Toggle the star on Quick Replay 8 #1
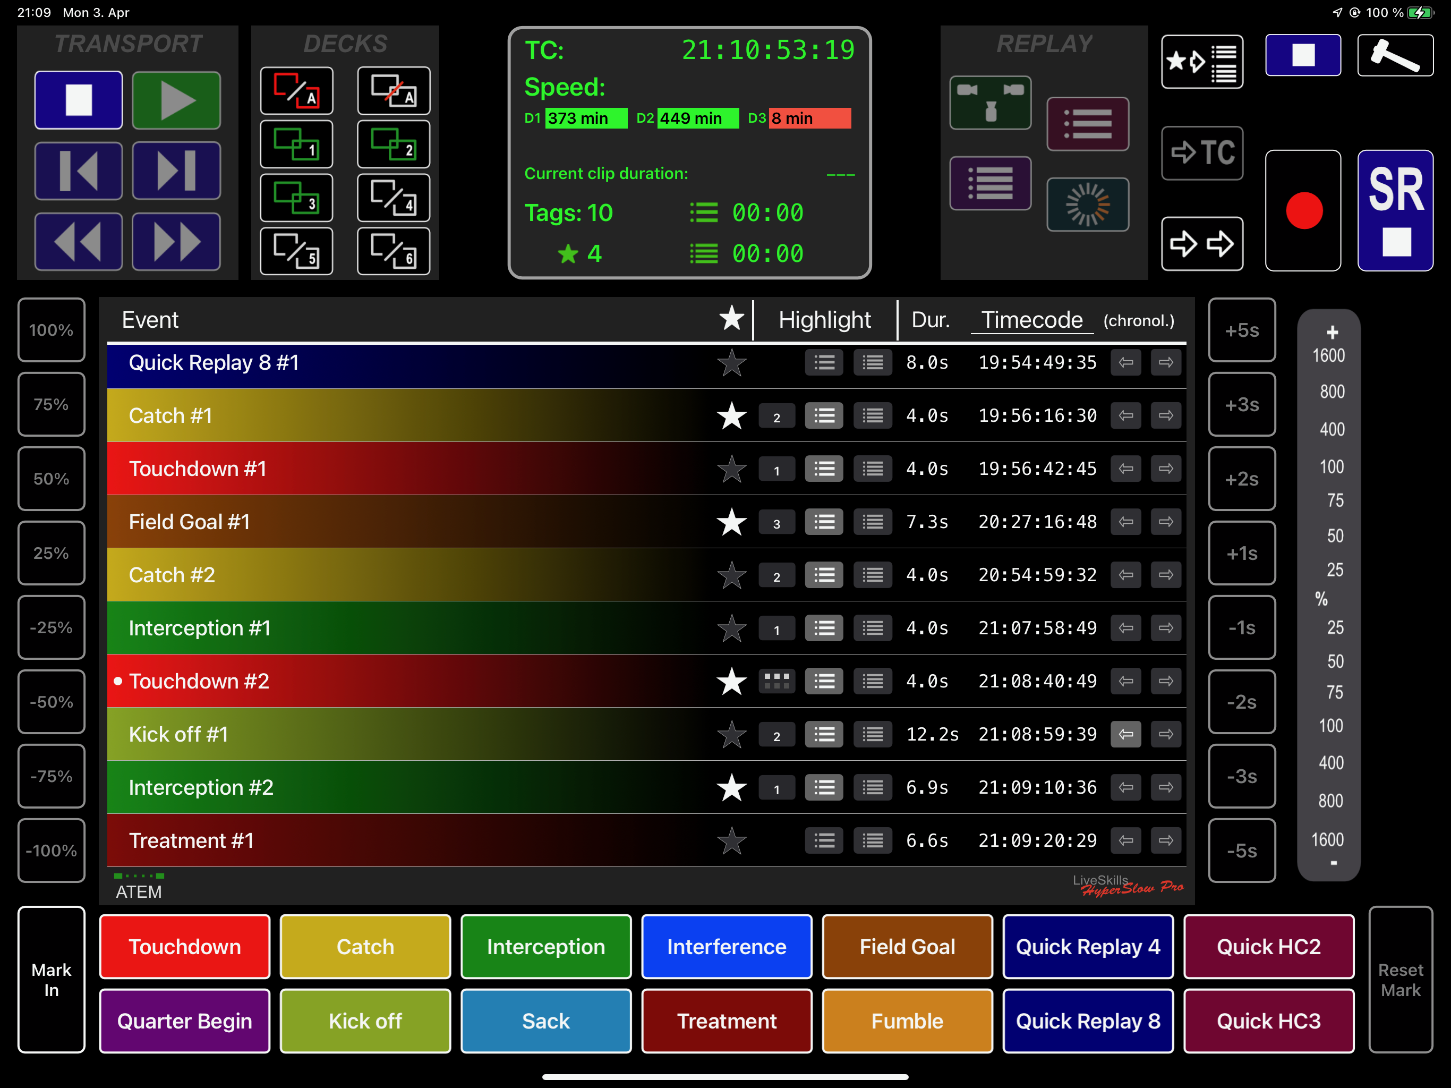 pos(731,363)
